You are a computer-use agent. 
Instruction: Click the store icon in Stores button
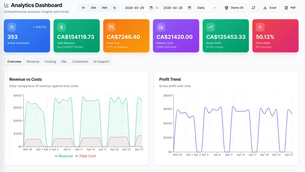click(226, 8)
